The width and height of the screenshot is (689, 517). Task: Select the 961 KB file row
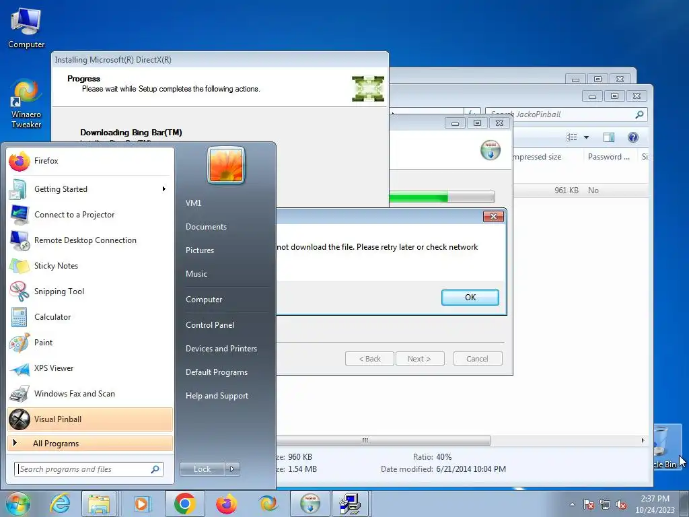pyautogui.click(x=580, y=191)
